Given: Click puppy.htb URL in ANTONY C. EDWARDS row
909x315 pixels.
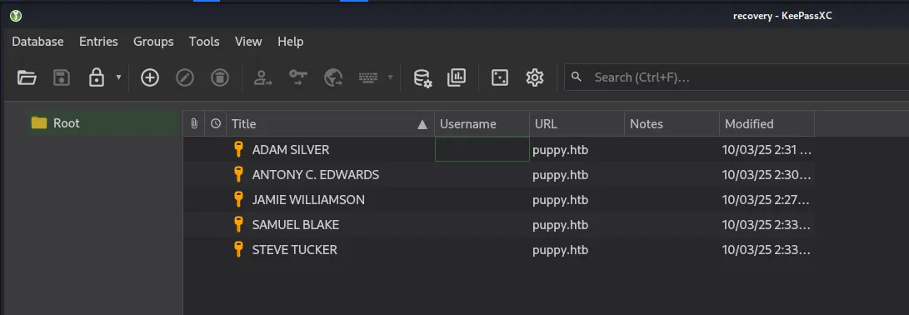Looking at the screenshot, I should (561, 175).
